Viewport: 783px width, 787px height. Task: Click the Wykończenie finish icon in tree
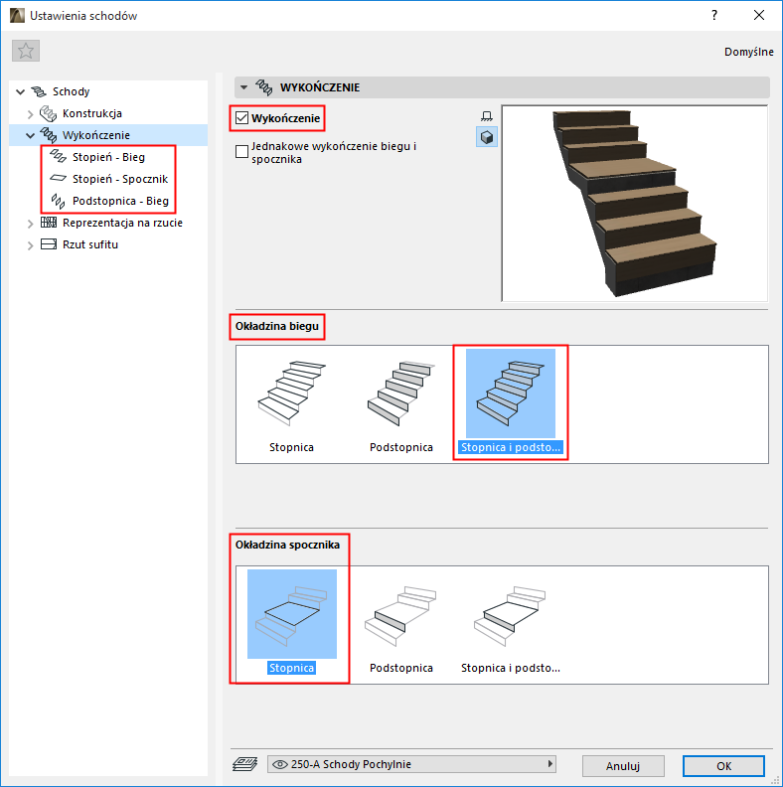(x=48, y=135)
